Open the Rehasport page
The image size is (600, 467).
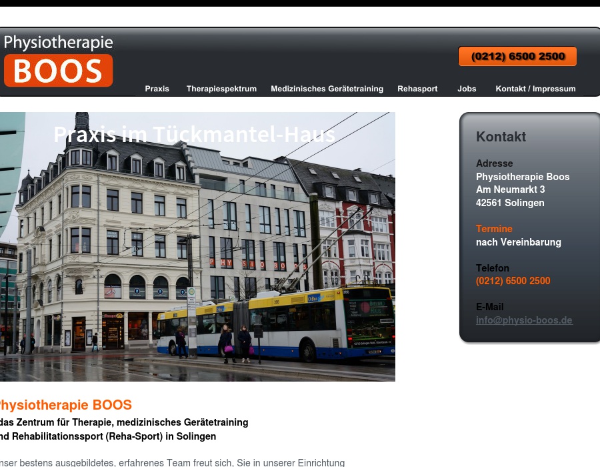pyautogui.click(x=417, y=88)
